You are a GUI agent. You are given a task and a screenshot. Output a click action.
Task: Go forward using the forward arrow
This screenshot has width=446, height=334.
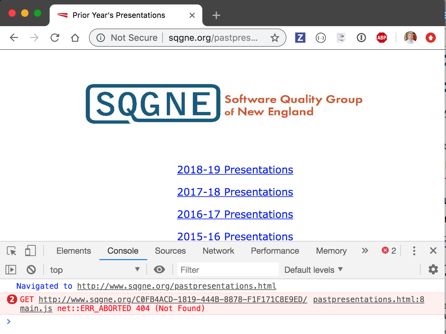34,38
